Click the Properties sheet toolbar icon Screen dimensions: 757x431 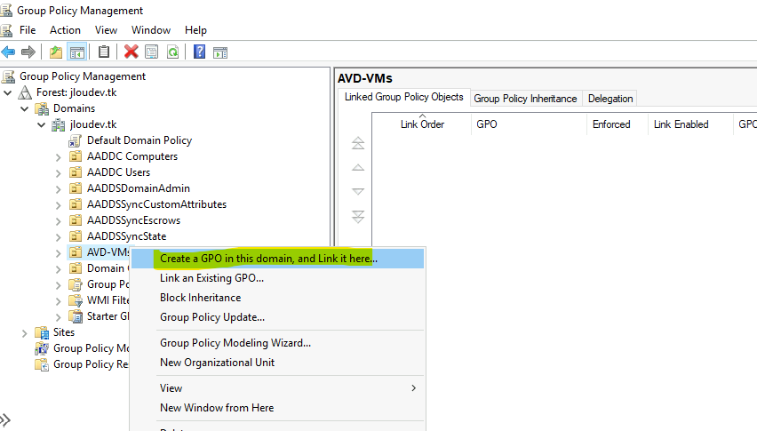coord(152,52)
